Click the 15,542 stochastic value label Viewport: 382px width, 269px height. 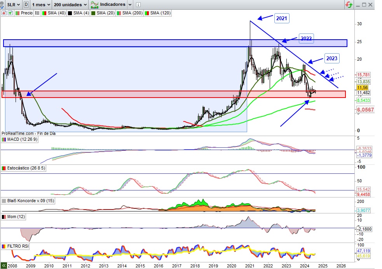pyautogui.click(x=363, y=189)
